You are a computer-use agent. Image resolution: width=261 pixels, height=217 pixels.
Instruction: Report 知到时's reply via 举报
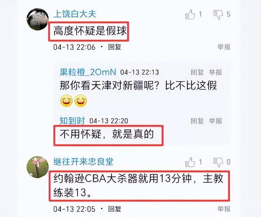click(216, 121)
